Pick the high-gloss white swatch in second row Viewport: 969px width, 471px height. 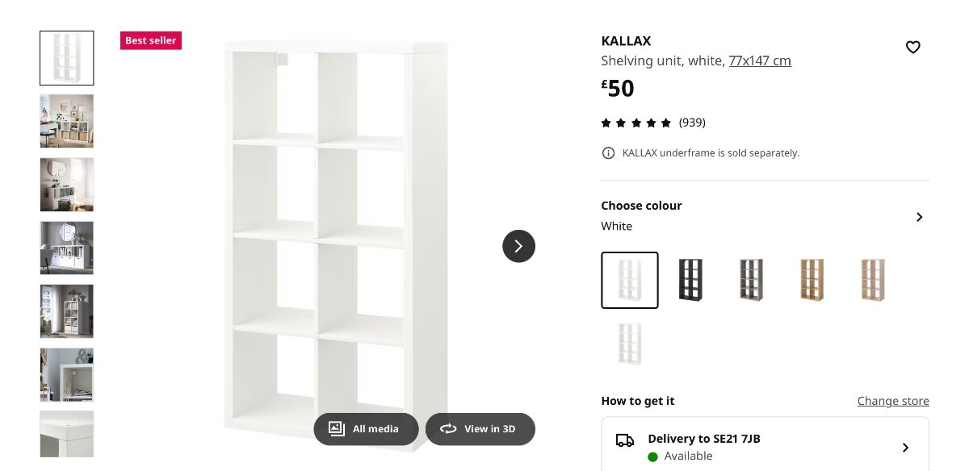click(x=630, y=344)
